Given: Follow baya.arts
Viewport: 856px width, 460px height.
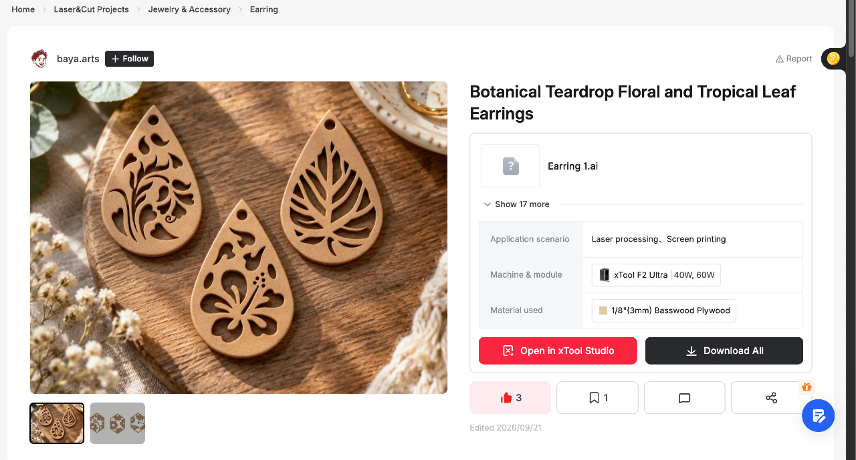Looking at the screenshot, I should coord(129,59).
